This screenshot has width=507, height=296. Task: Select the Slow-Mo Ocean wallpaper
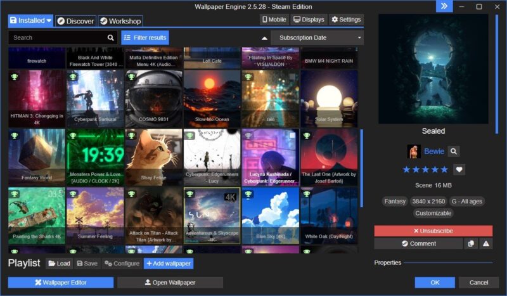[x=212, y=99]
